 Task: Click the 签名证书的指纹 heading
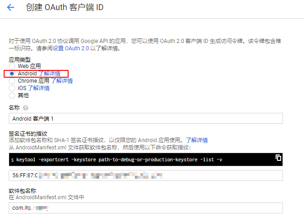pos(28,133)
